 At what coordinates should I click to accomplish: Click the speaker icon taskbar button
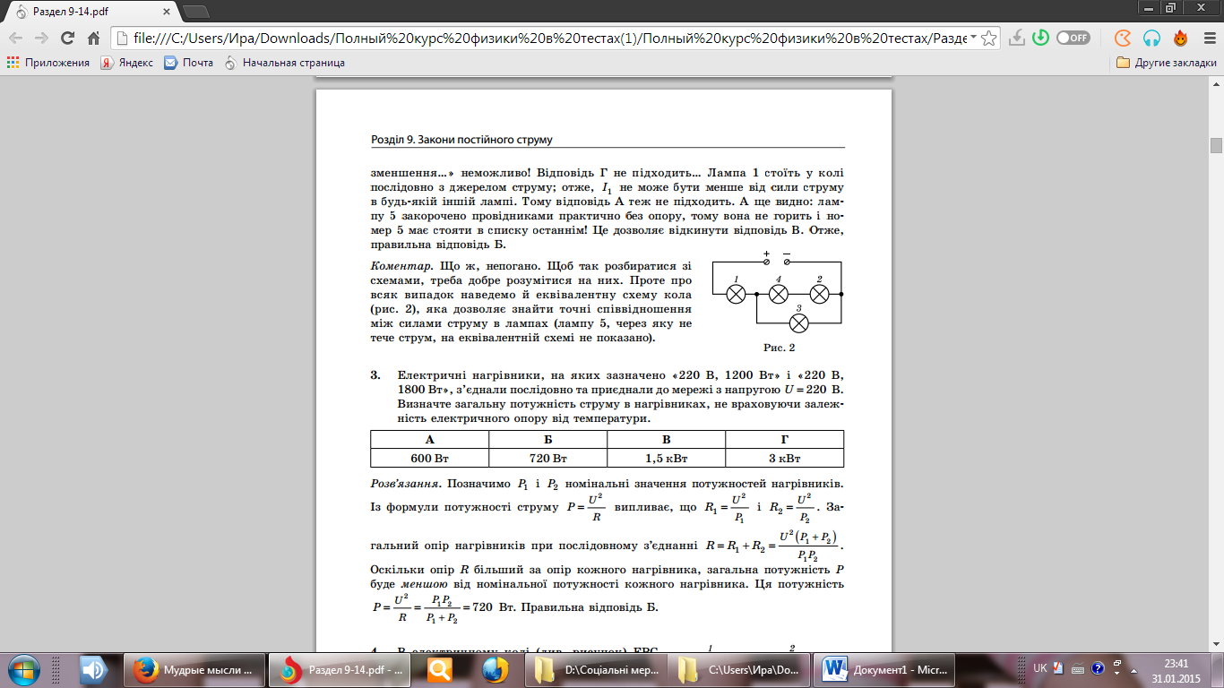(x=91, y=670)
